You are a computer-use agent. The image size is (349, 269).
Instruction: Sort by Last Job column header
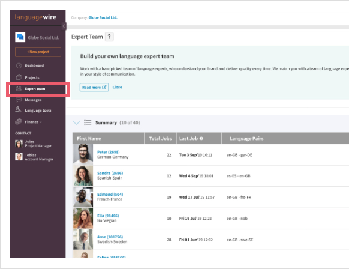coord(199,138)
